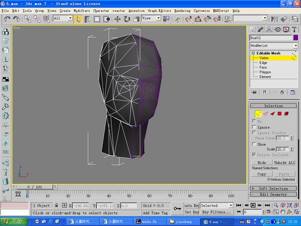
Task: Activate the Select and Uniform Scale tool
Action: click(136, 19)
